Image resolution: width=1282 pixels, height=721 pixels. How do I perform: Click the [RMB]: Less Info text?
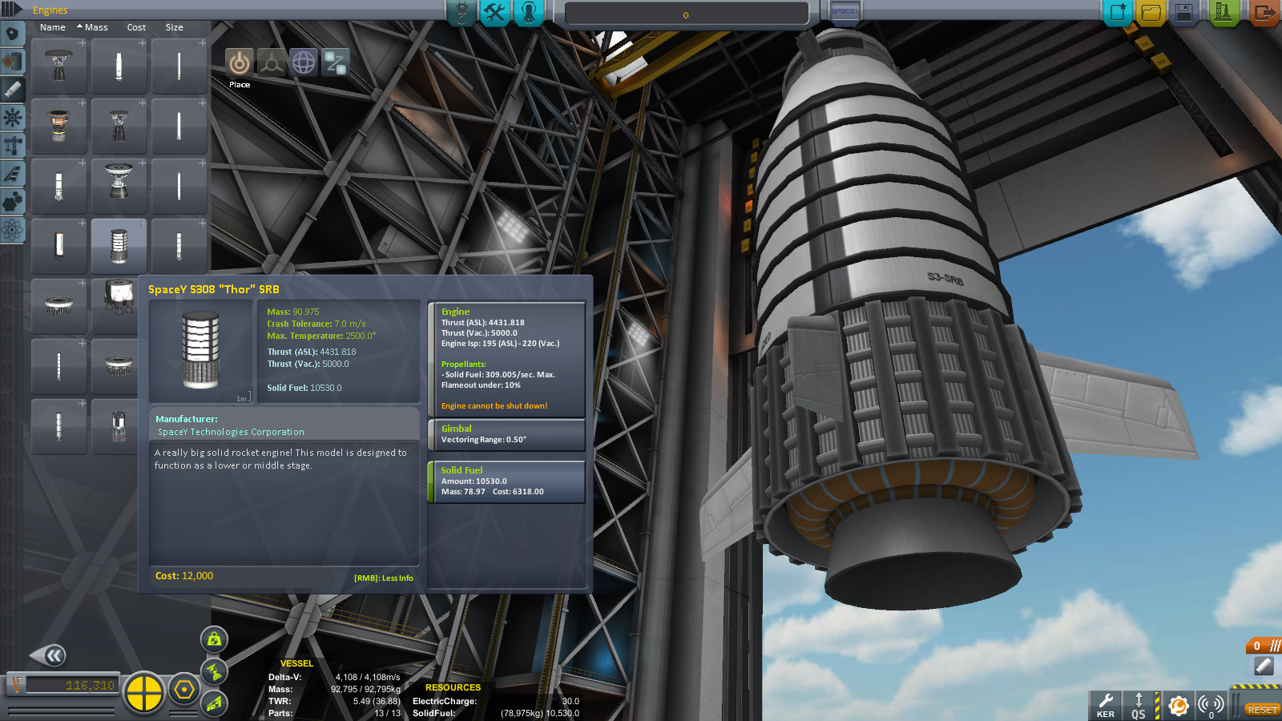tap(384, 578)
